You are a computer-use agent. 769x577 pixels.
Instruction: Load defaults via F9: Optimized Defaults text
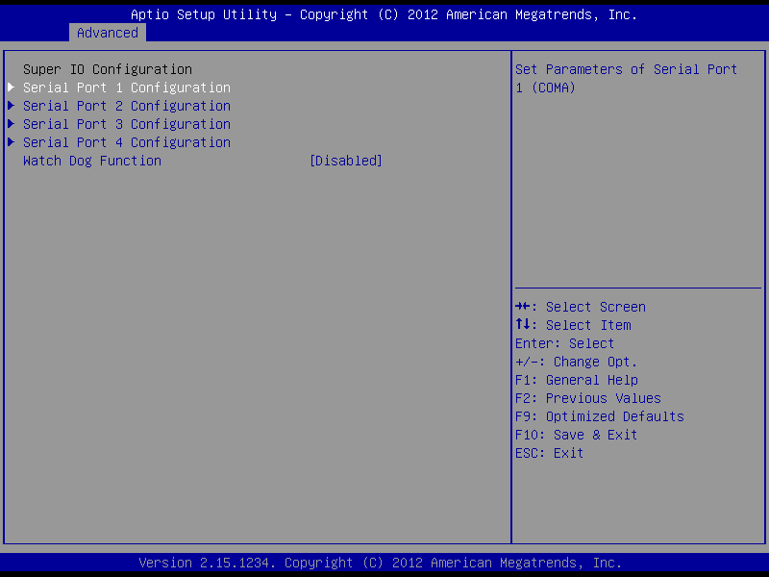[600, 416]
